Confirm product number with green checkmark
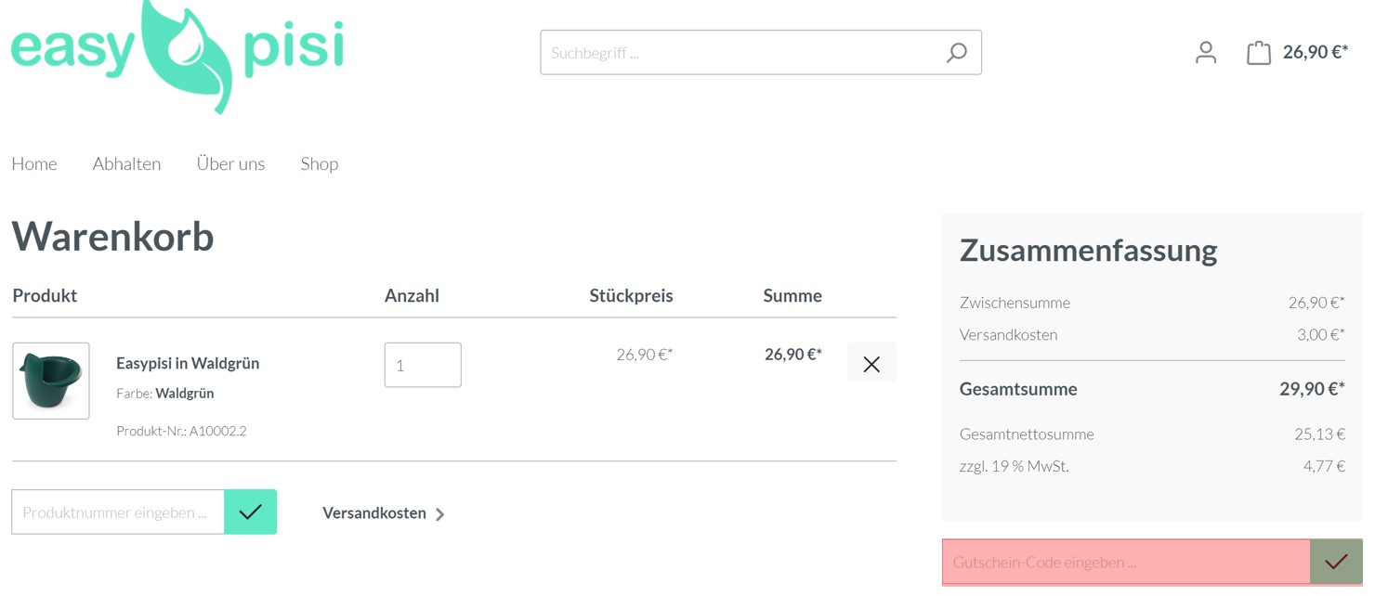 click(x=251, y=512)
